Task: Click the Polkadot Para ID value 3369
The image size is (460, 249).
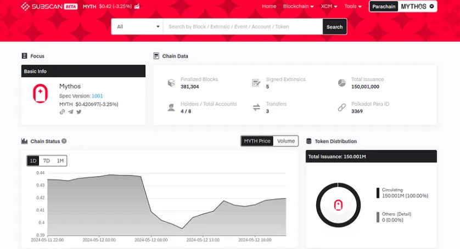Action: (x=357, y=111)
